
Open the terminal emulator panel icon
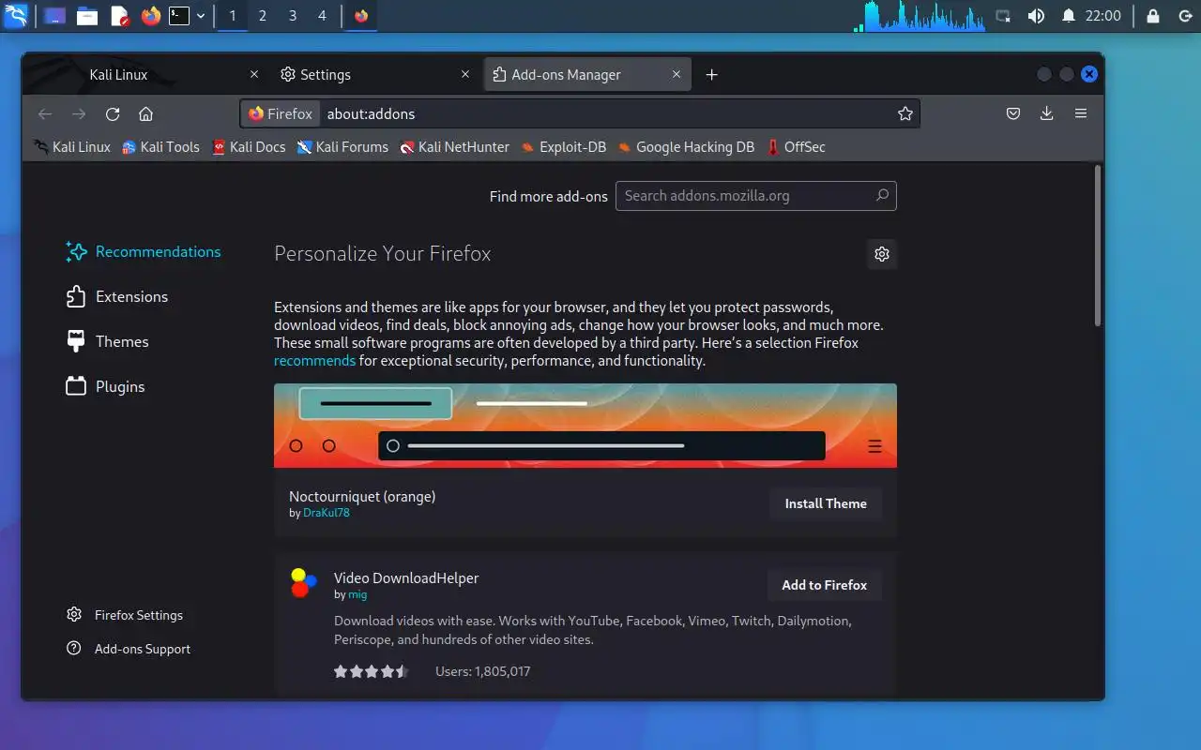click(178, 15)
